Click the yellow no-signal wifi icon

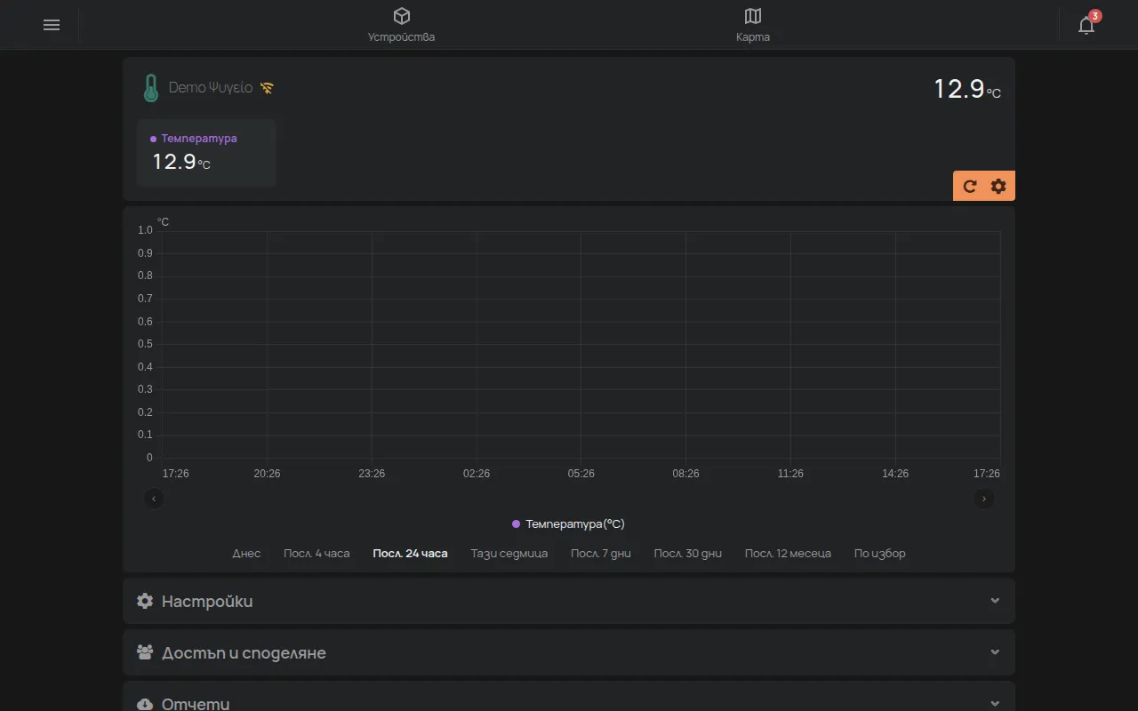click(x=267, y=88)
